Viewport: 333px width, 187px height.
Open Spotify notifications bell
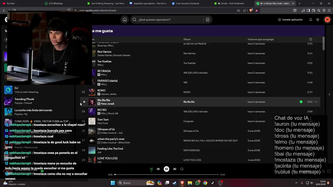pos(311,19)
